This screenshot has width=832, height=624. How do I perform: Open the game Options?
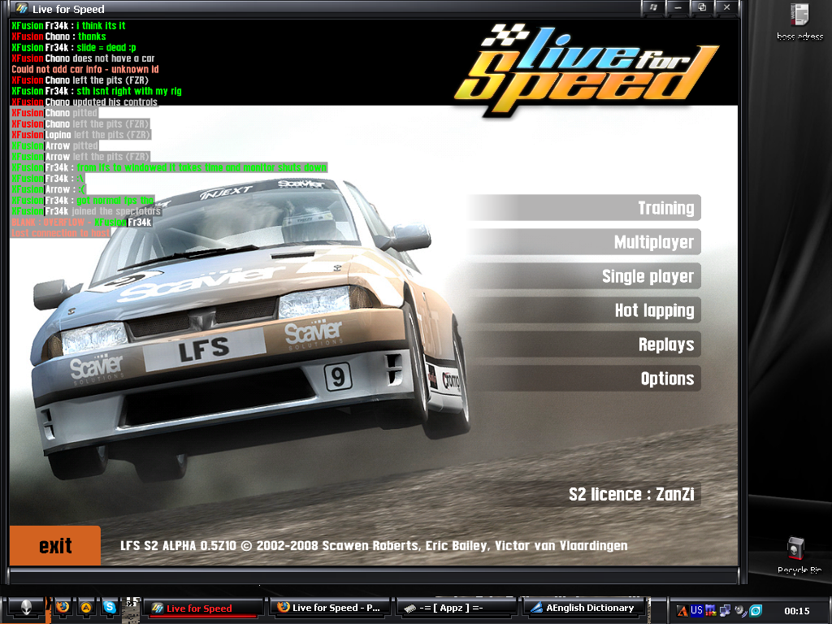click(x=583, y=379)
